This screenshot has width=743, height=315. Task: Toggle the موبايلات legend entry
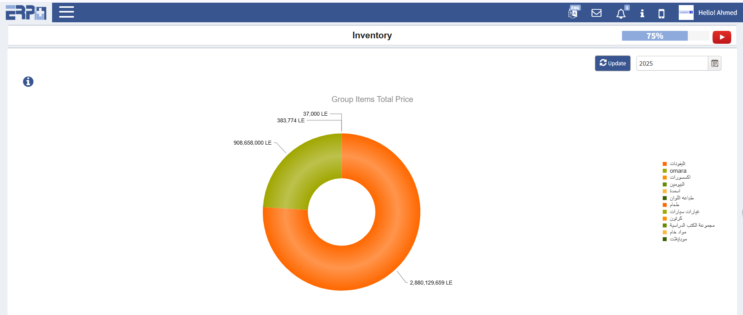point(678,239)
